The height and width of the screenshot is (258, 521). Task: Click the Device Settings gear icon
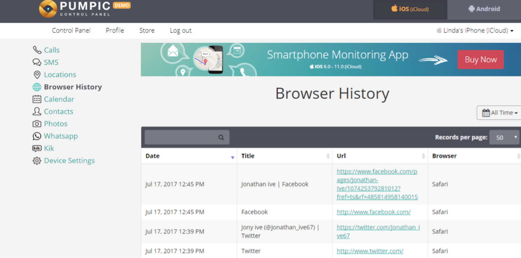coord(37,161)
